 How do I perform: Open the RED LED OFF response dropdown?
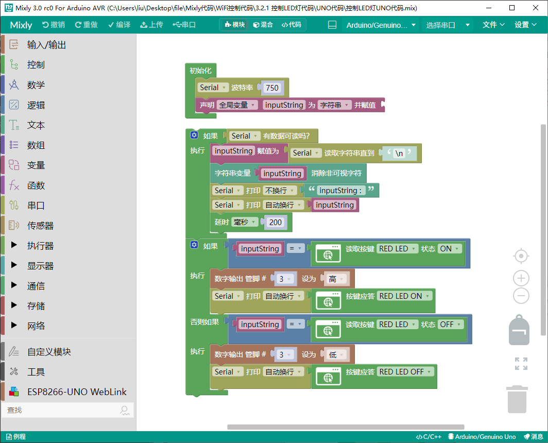point(406,372)
